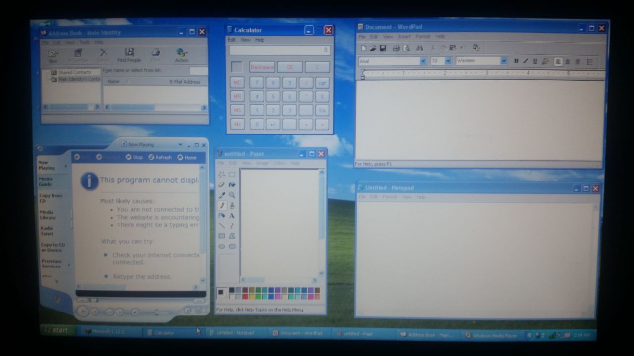Toggle Underline formatting in WordPad
The height and width of the screenshot is (356, 634).
[535, 61]
